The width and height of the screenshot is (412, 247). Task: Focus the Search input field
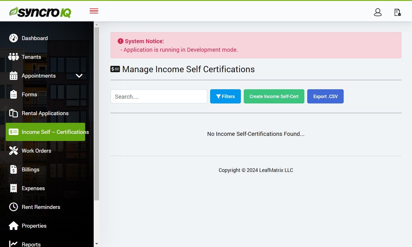[159, 96]
